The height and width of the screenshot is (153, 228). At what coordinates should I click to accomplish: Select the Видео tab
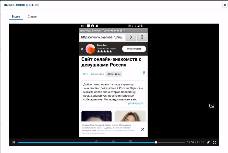[x=16, y=17]
